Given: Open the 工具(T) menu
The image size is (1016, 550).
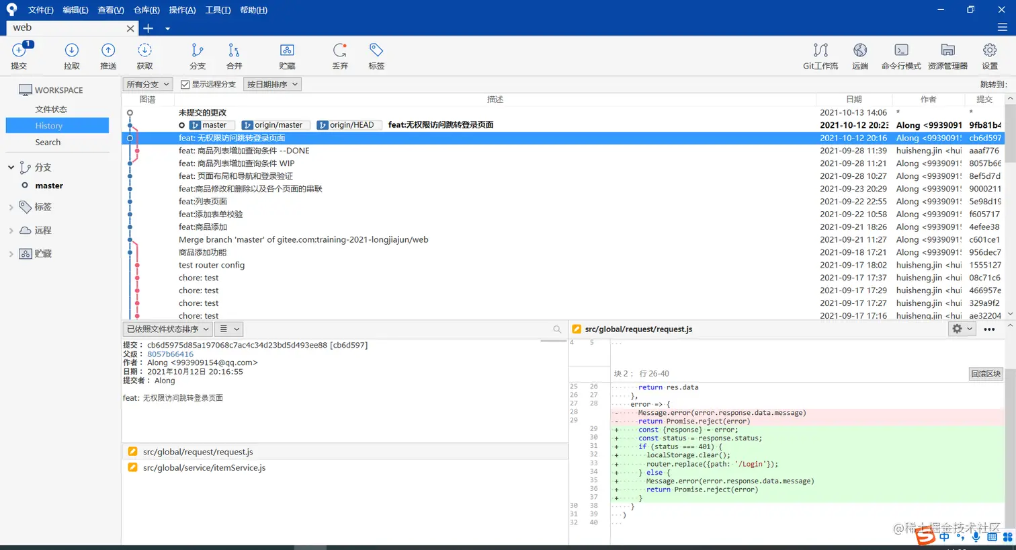Looking at the screenshot, I should (x=218, y=10).
